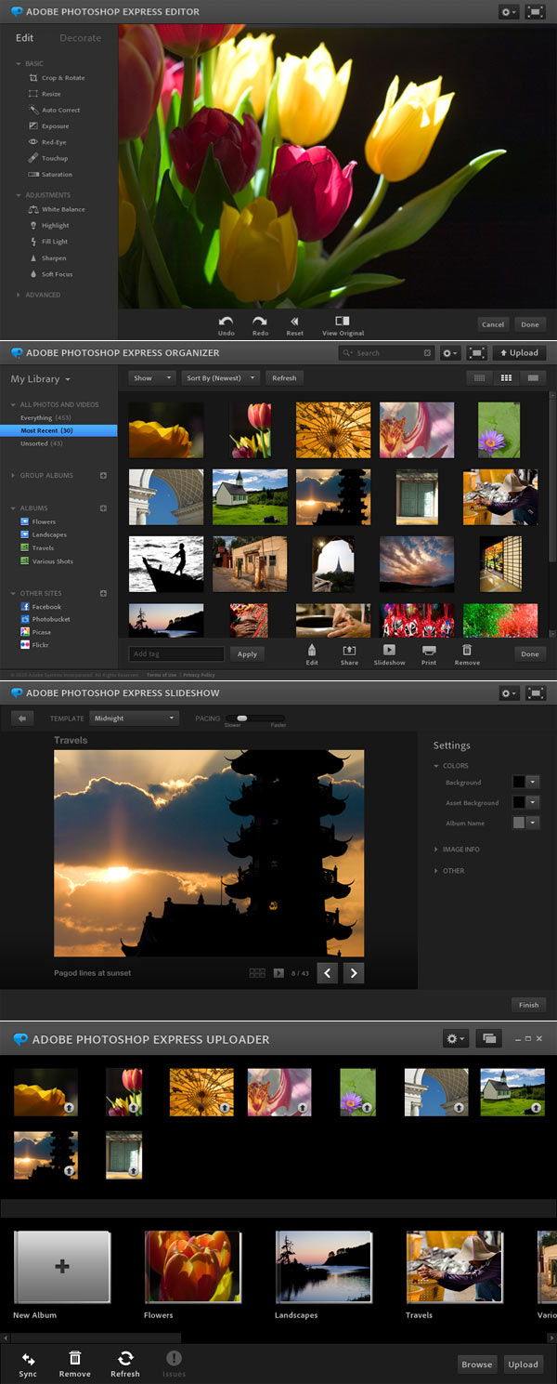Switch to the Decorate tab

point(81,38)
